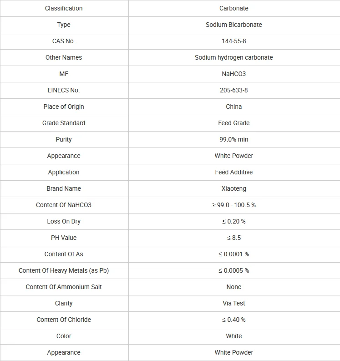The image size is (340, 361).
Task: Click the Clarity value Via Test
Action: pyautogui.click(x=233, y=303)
